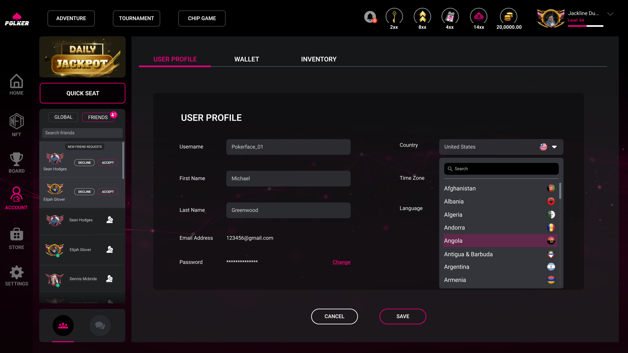Viewport: 628px width, 353px height.
Task: Switch friends list to Global
Action: [63, 117]
